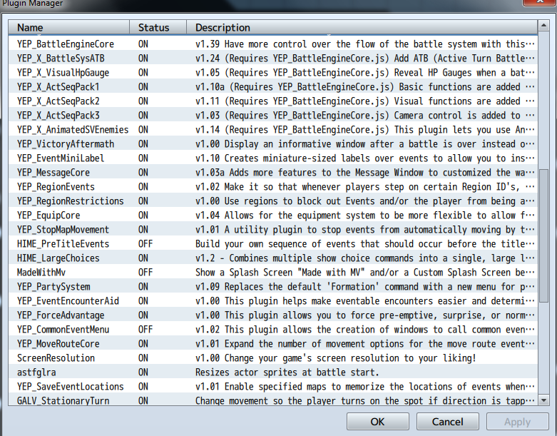Select the YEP_EquipCore plugin
The image size is (557, 436).
pos(273,216)
